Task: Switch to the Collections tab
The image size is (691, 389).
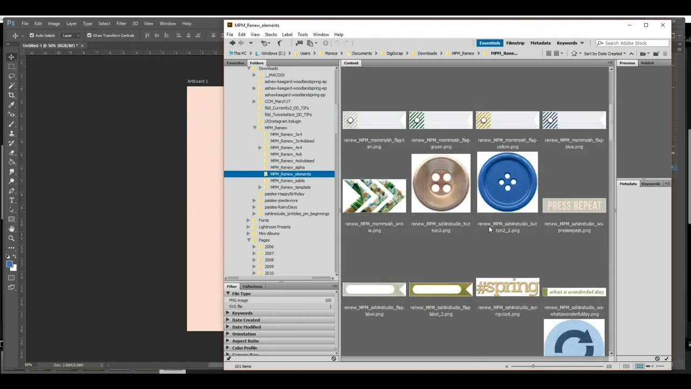Action: click(252, 286)
